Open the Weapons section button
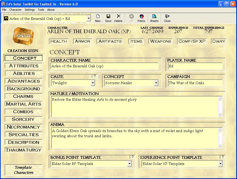Image resolution: width=237 pixels, height=179 pixels. click(160, 41)
